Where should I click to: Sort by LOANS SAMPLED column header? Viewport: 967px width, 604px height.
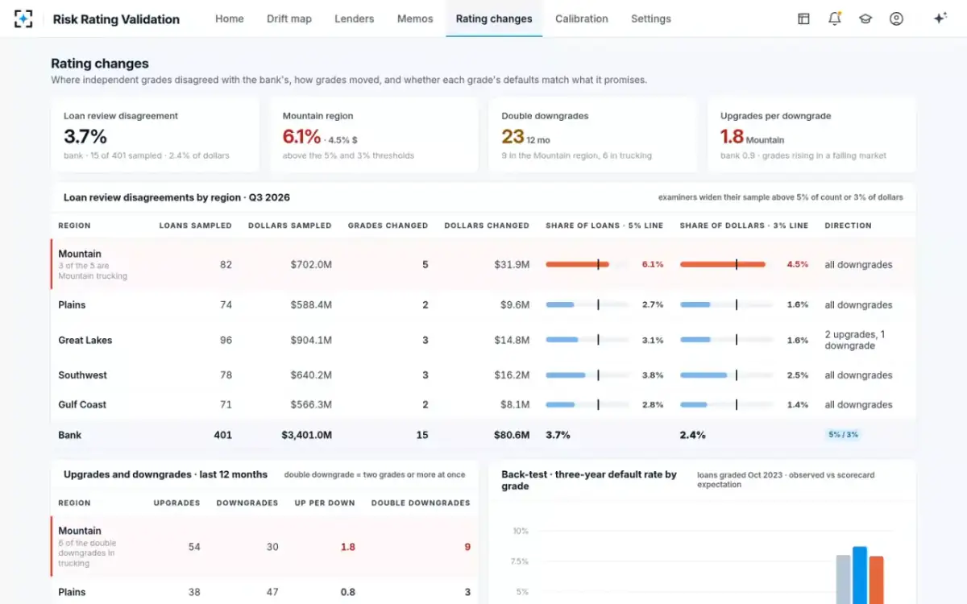[196, 225]
